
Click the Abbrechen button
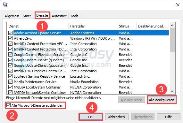117,117
